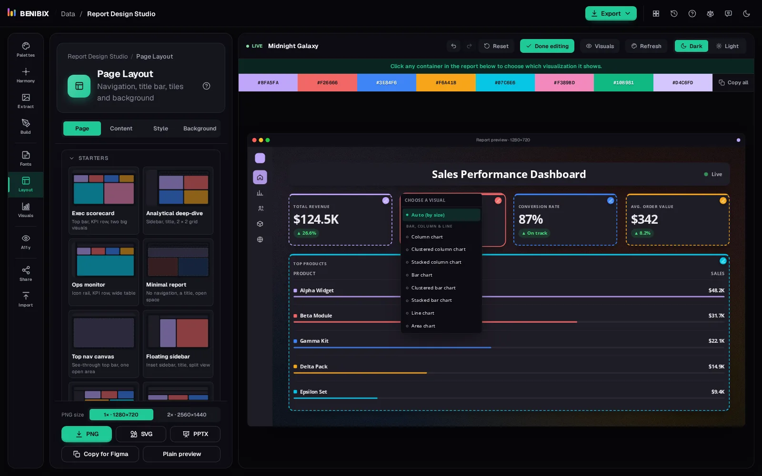Open the Visuals sidebar tool

pos(26,209)
